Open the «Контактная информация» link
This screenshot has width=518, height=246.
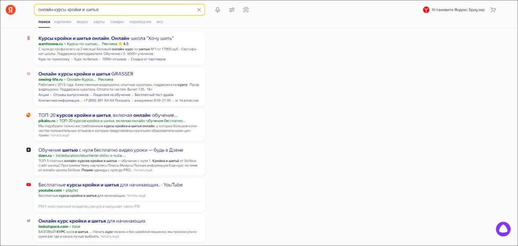point(59,100)
